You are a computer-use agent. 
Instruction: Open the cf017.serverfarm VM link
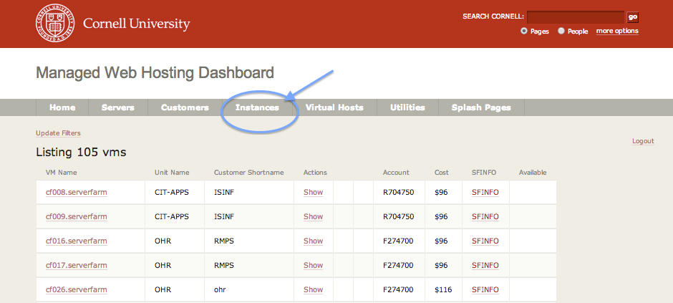coord(77,266)
